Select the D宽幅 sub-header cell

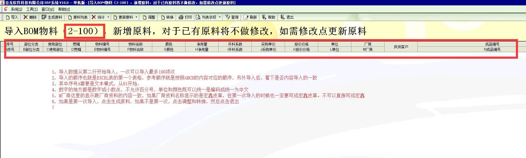click(x=76, y=50)
